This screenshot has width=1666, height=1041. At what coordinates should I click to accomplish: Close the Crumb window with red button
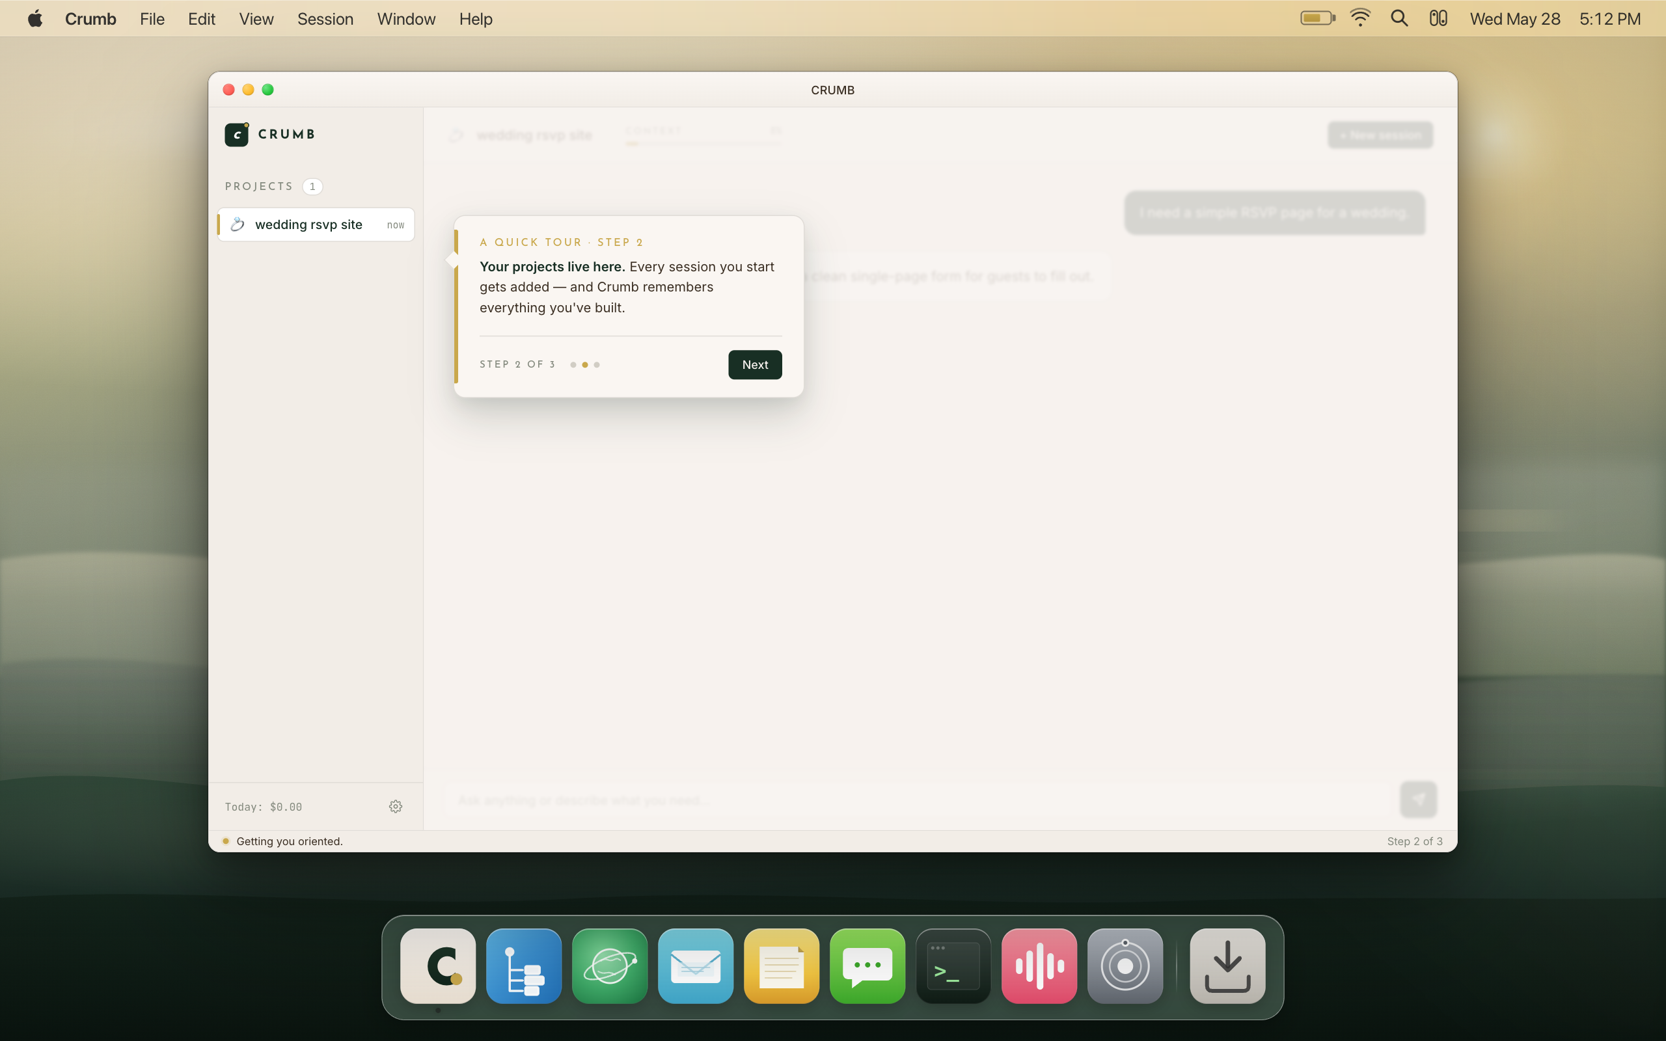click(x=228, y=90)
